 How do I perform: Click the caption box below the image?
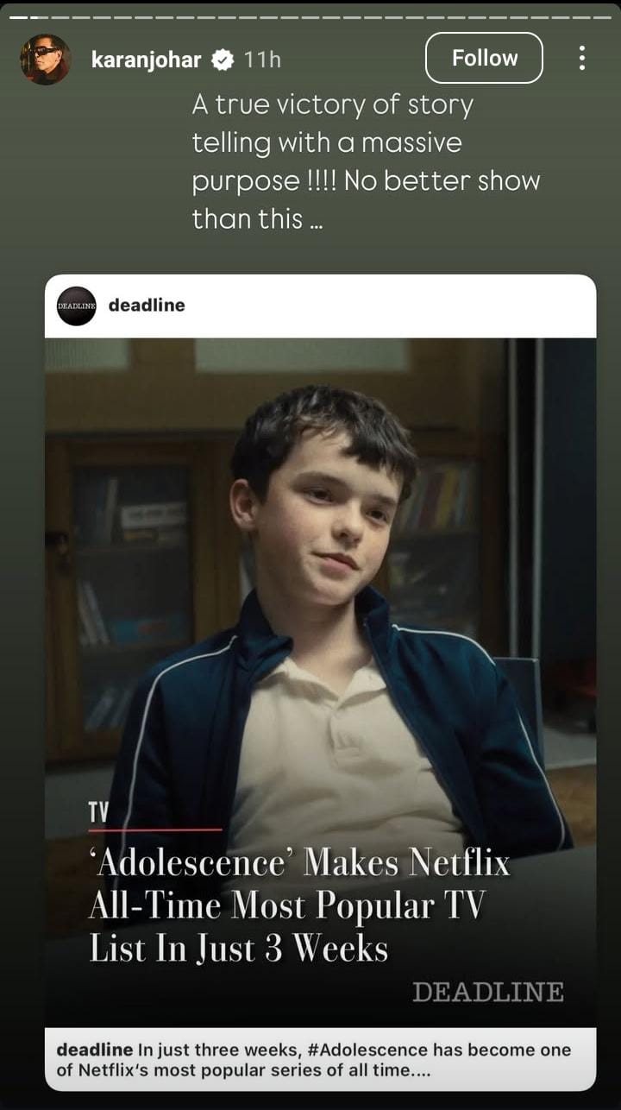click(320, 1059)
